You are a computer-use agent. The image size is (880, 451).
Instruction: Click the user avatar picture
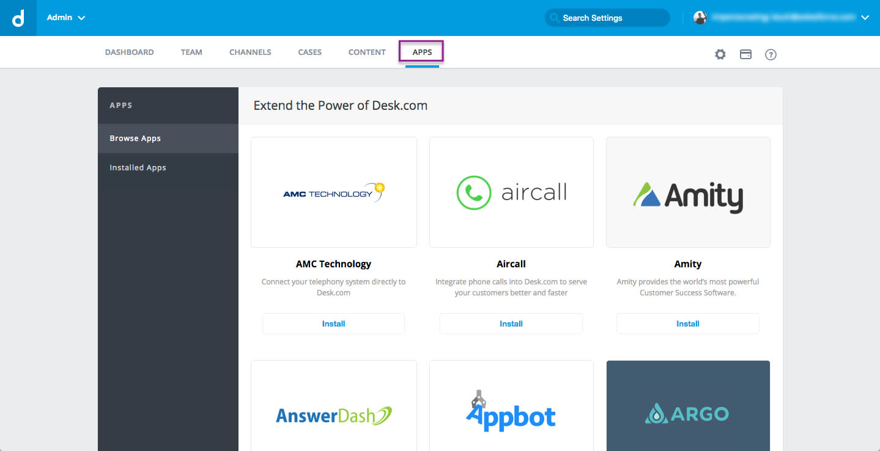coord(700,18)
